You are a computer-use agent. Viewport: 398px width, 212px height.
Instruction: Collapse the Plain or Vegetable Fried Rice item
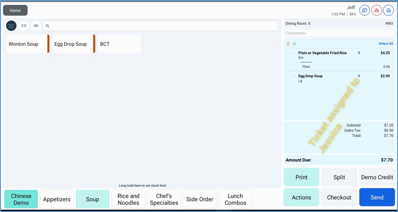click(x=294, y=53)
